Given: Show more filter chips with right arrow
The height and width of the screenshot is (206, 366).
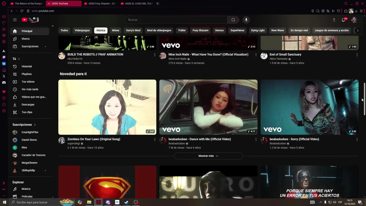Looking at the screenshot, I should tap(357, 30).
